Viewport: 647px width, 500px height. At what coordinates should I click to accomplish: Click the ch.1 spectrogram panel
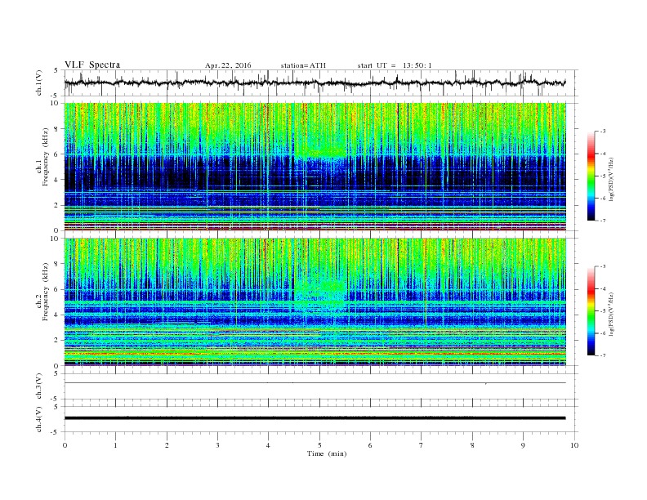click(315, 167)
